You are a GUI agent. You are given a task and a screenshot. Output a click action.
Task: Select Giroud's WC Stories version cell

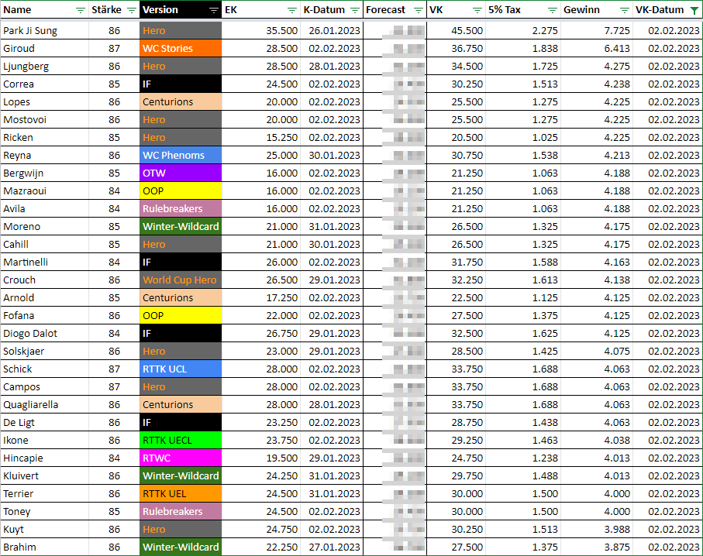click(181, 48)
